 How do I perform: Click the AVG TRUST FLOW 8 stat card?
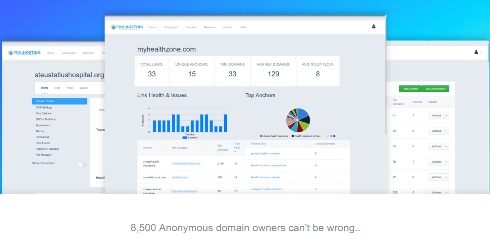point(318,71)
